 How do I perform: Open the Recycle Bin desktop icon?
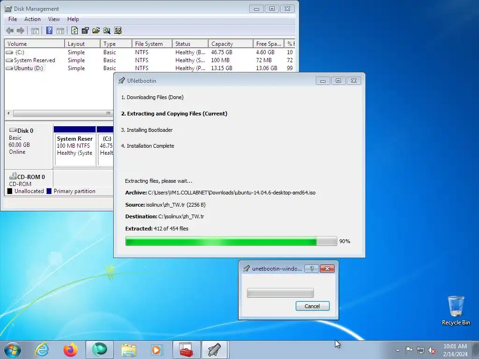(456, 310)
